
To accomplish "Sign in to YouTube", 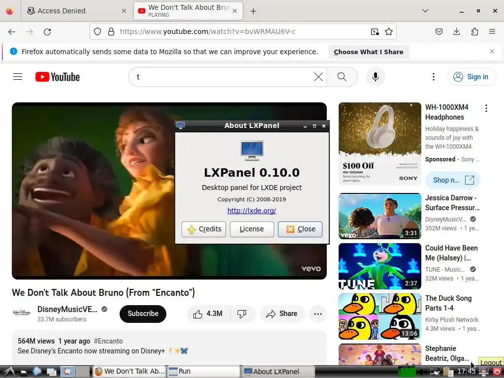I will (471, 77).
